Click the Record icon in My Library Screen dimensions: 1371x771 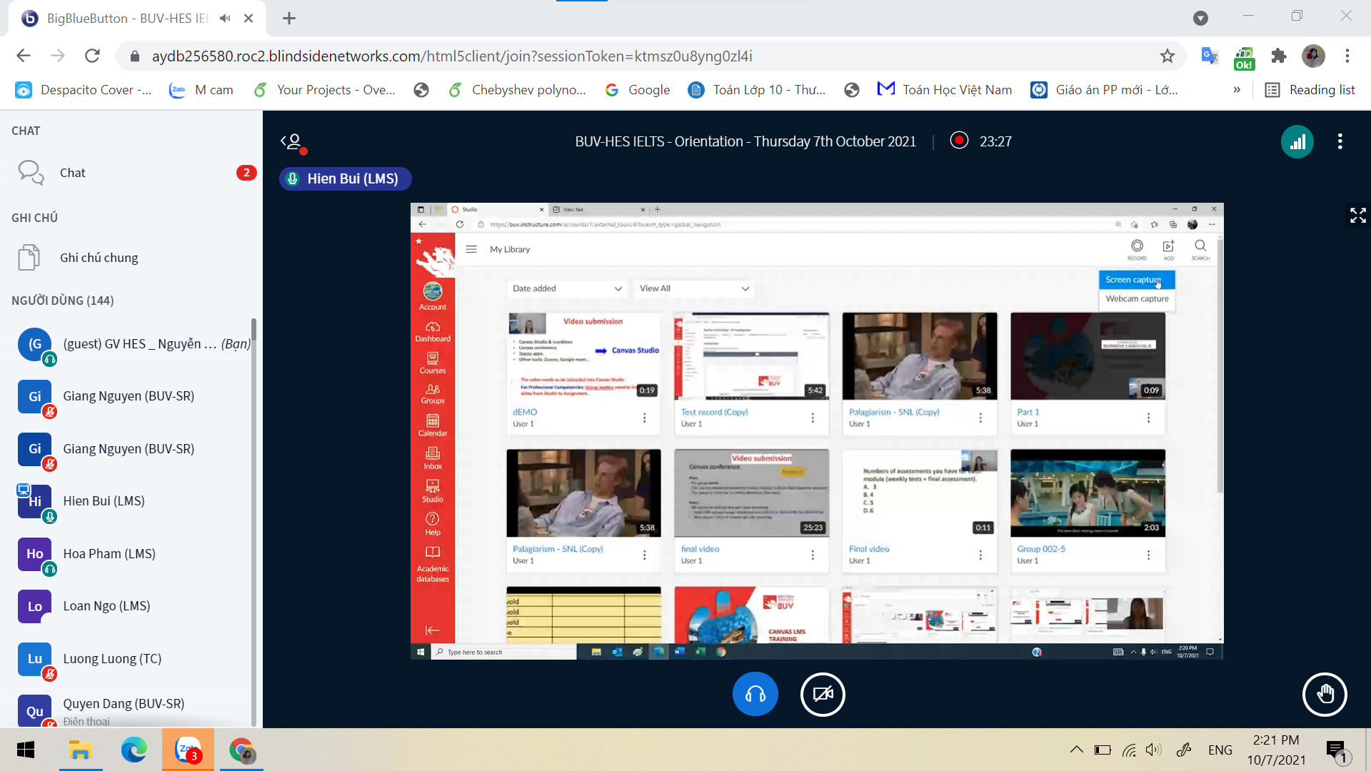pos(1137,249)
